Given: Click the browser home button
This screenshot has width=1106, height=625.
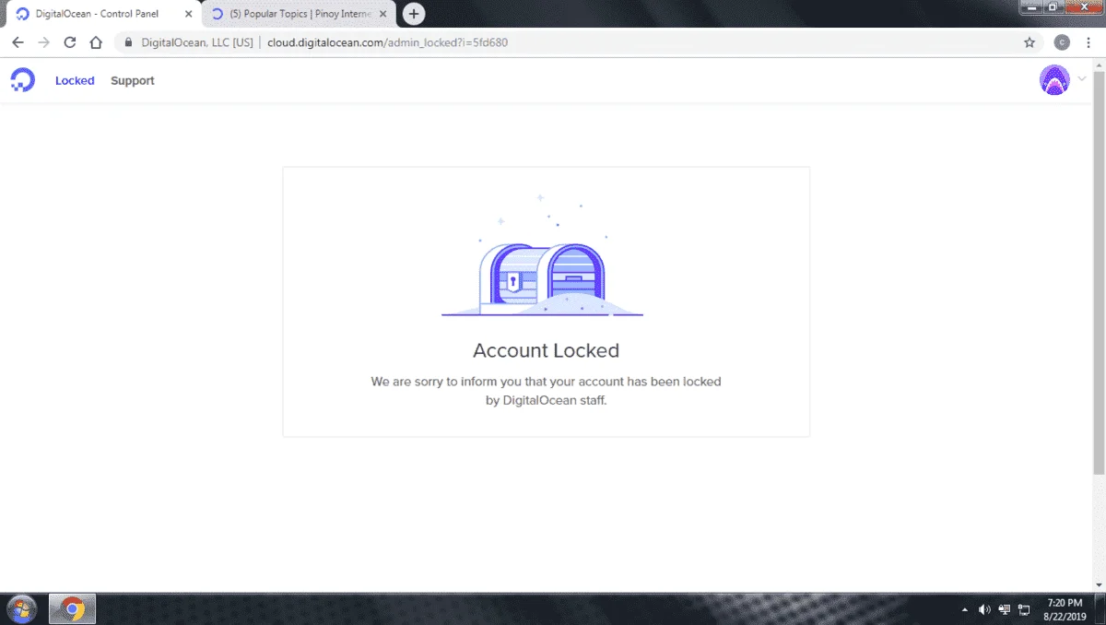Looking at the screenshot, I should pos(96,42).
